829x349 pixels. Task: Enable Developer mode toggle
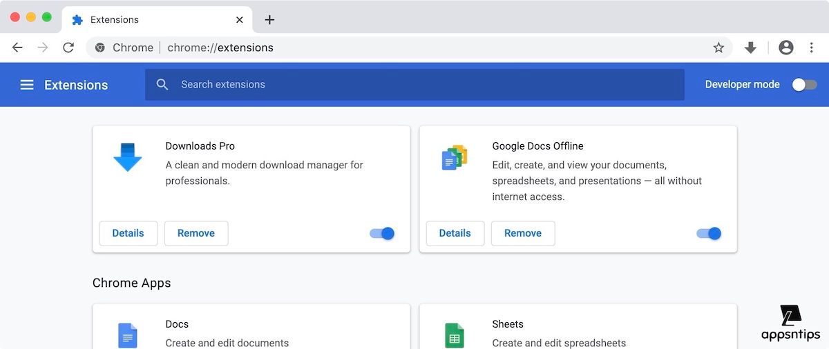tap(803, 85)
